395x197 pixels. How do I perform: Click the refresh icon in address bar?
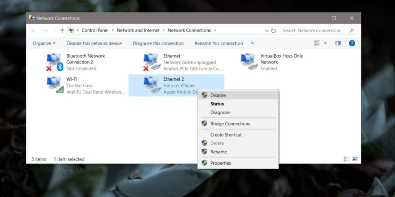(273, 30)
